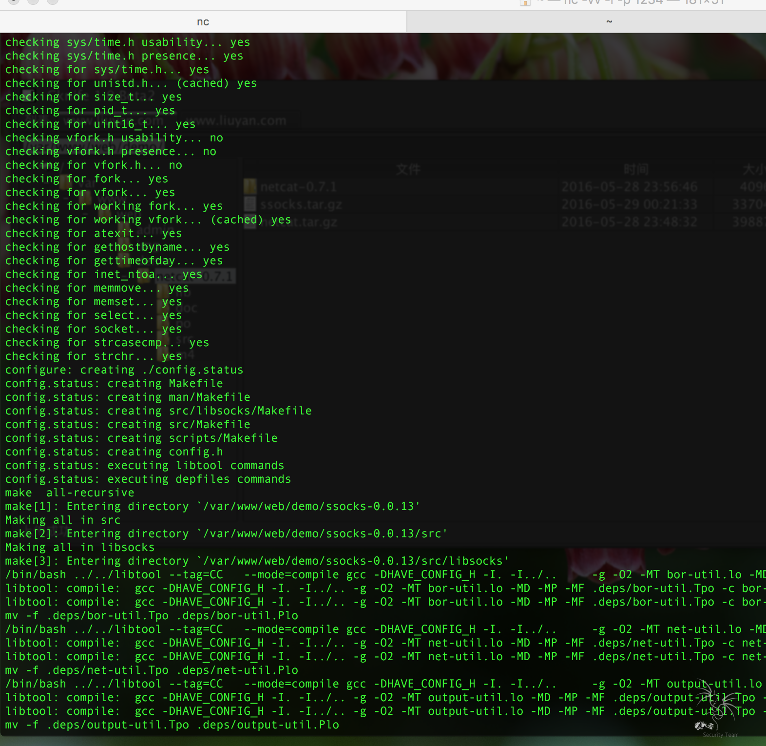The width and height of the screenshot is (766, 746).
Task: Click the folder proxy icon in title bar
Action: pos(525,2)
